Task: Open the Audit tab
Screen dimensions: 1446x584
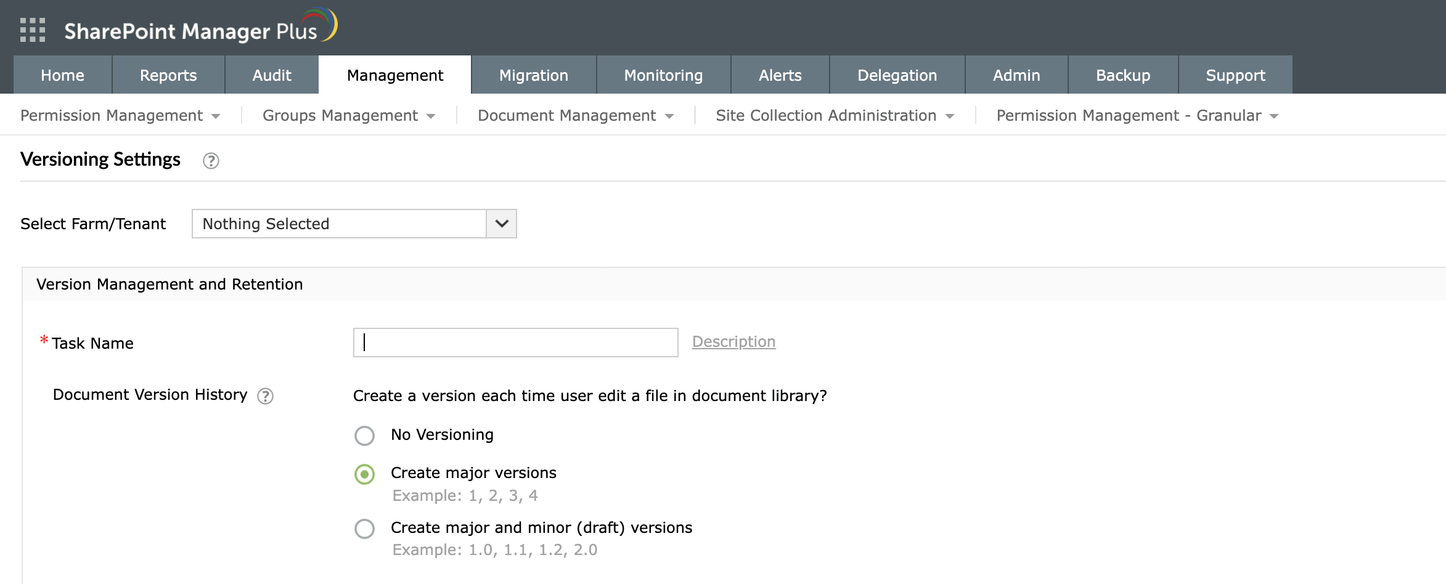Action: pos(272,75)
